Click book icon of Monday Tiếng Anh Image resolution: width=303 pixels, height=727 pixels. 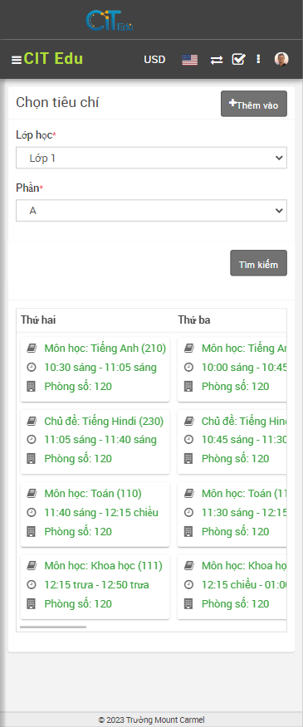(x=32, y=348)
